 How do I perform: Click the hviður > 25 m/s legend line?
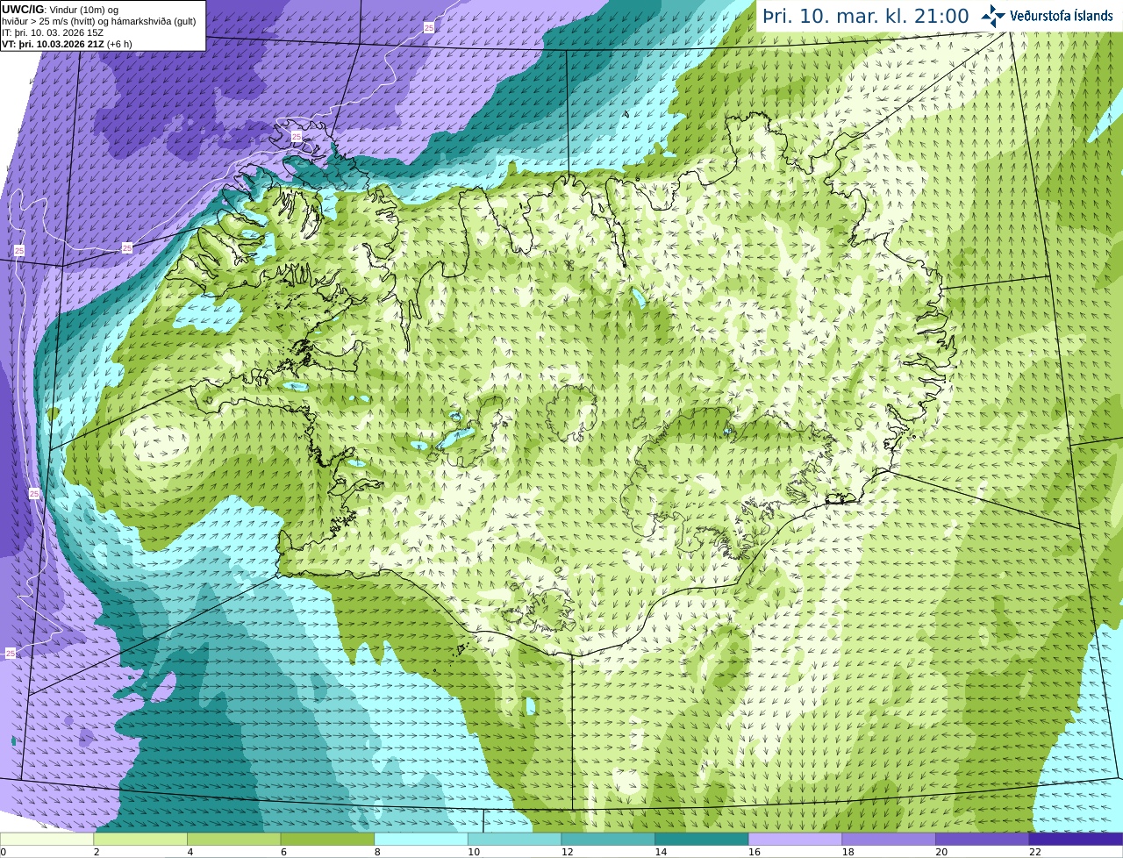click(x=99, y=20)
